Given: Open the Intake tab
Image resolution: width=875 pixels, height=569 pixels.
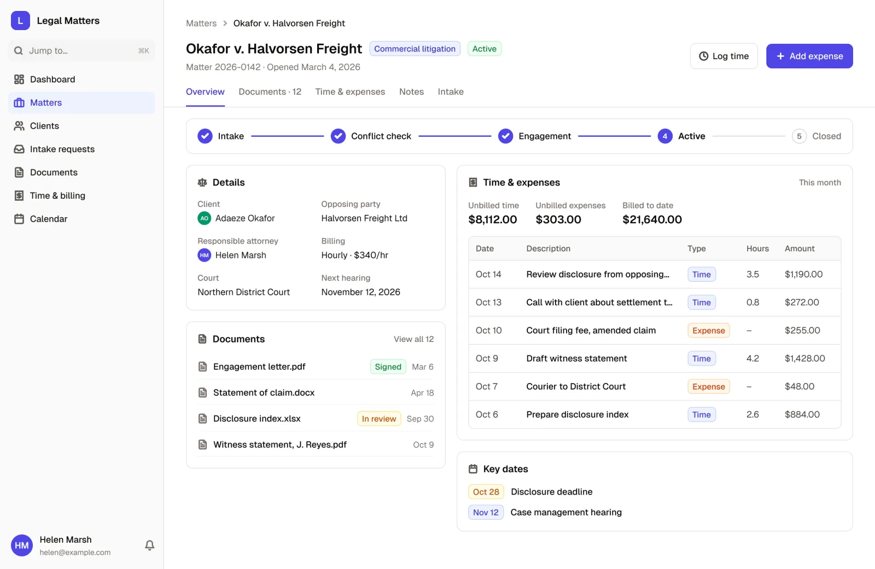Looking at the screenshot, I should 451,92.
